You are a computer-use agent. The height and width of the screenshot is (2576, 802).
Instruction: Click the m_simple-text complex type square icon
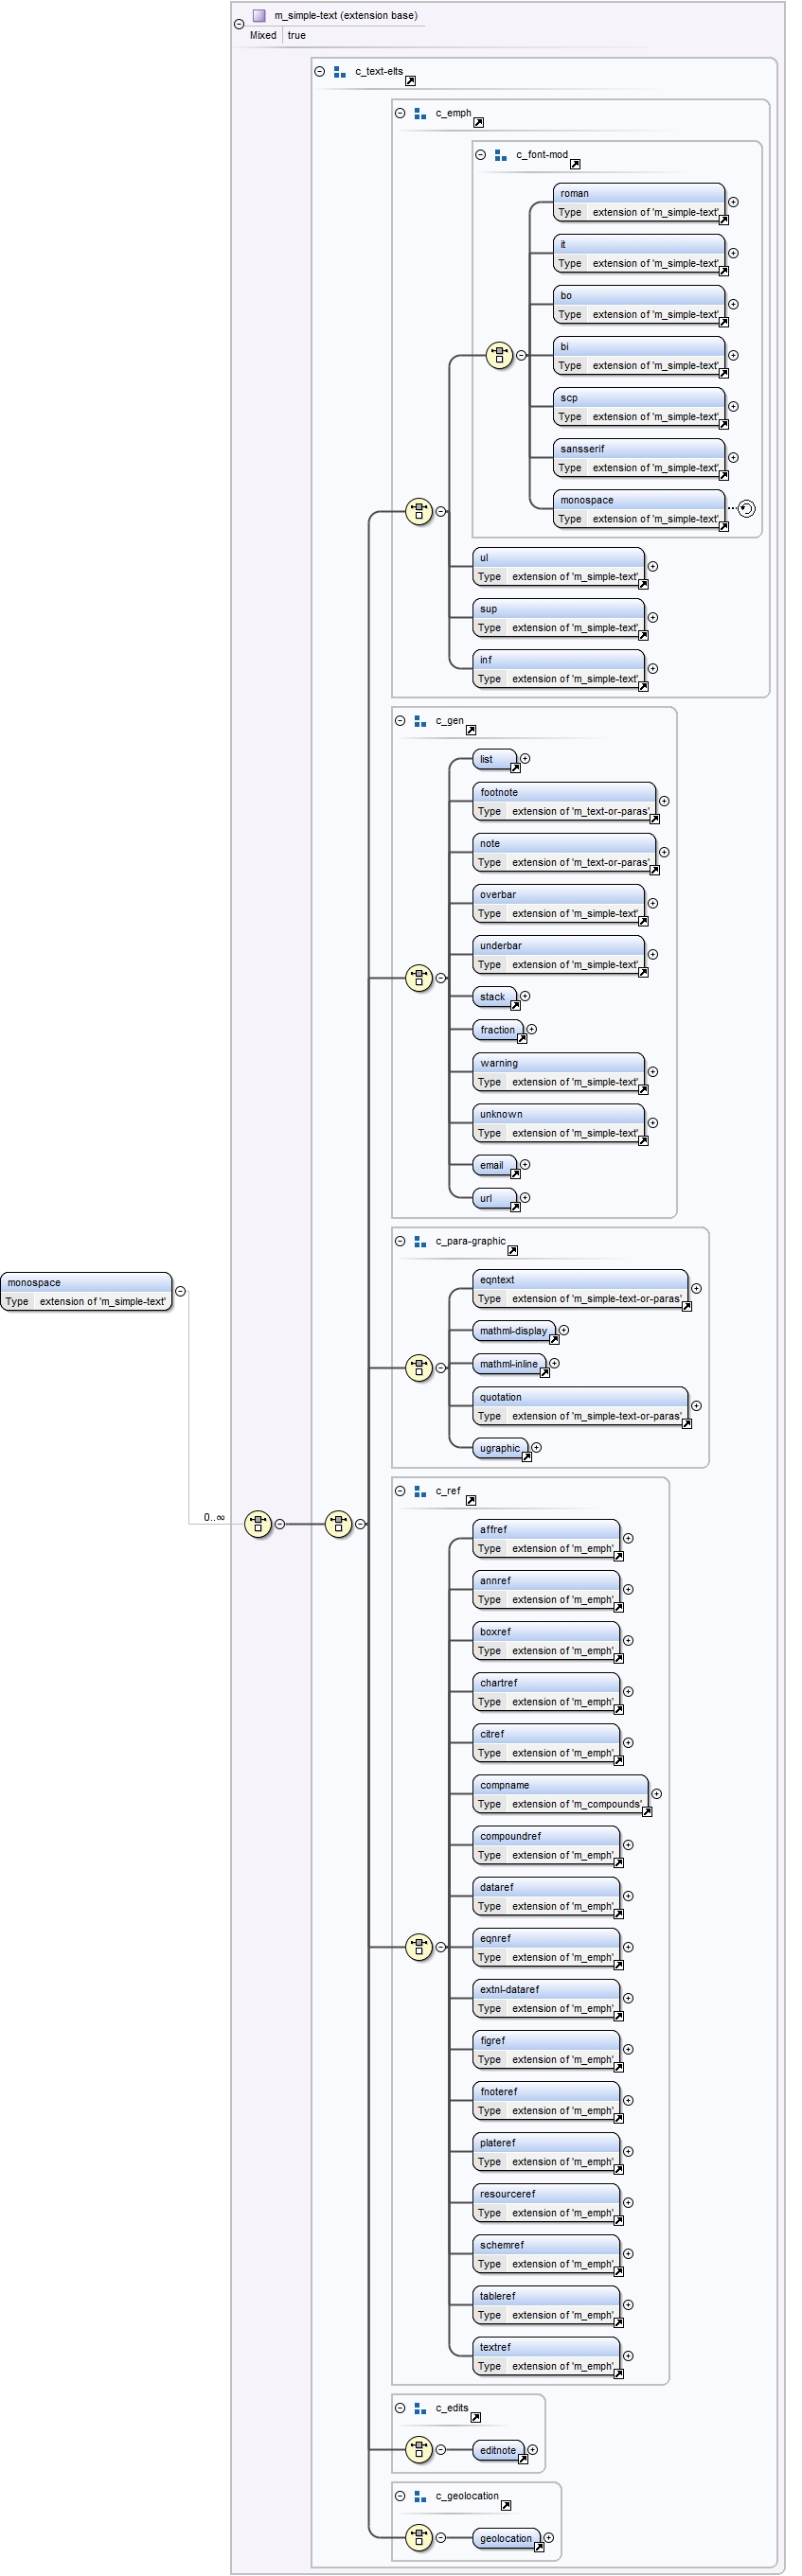[259, 15]
